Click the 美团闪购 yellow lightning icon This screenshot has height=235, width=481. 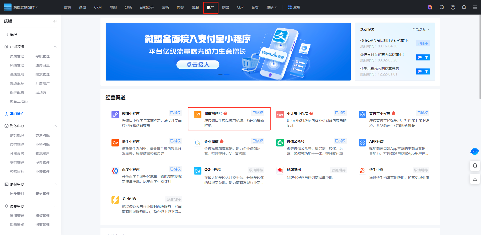[115, 200]
